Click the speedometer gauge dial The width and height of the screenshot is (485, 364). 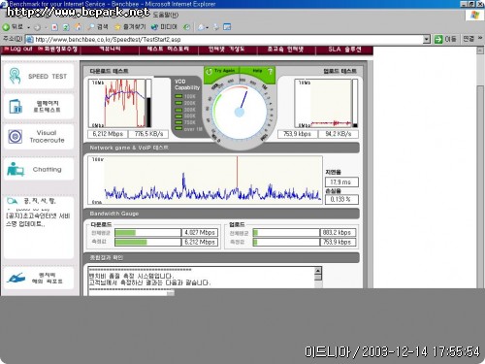tap(240, 112)
